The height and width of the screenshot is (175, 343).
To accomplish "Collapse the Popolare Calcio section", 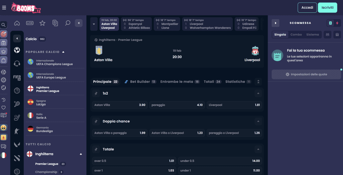I will point(63,52).
